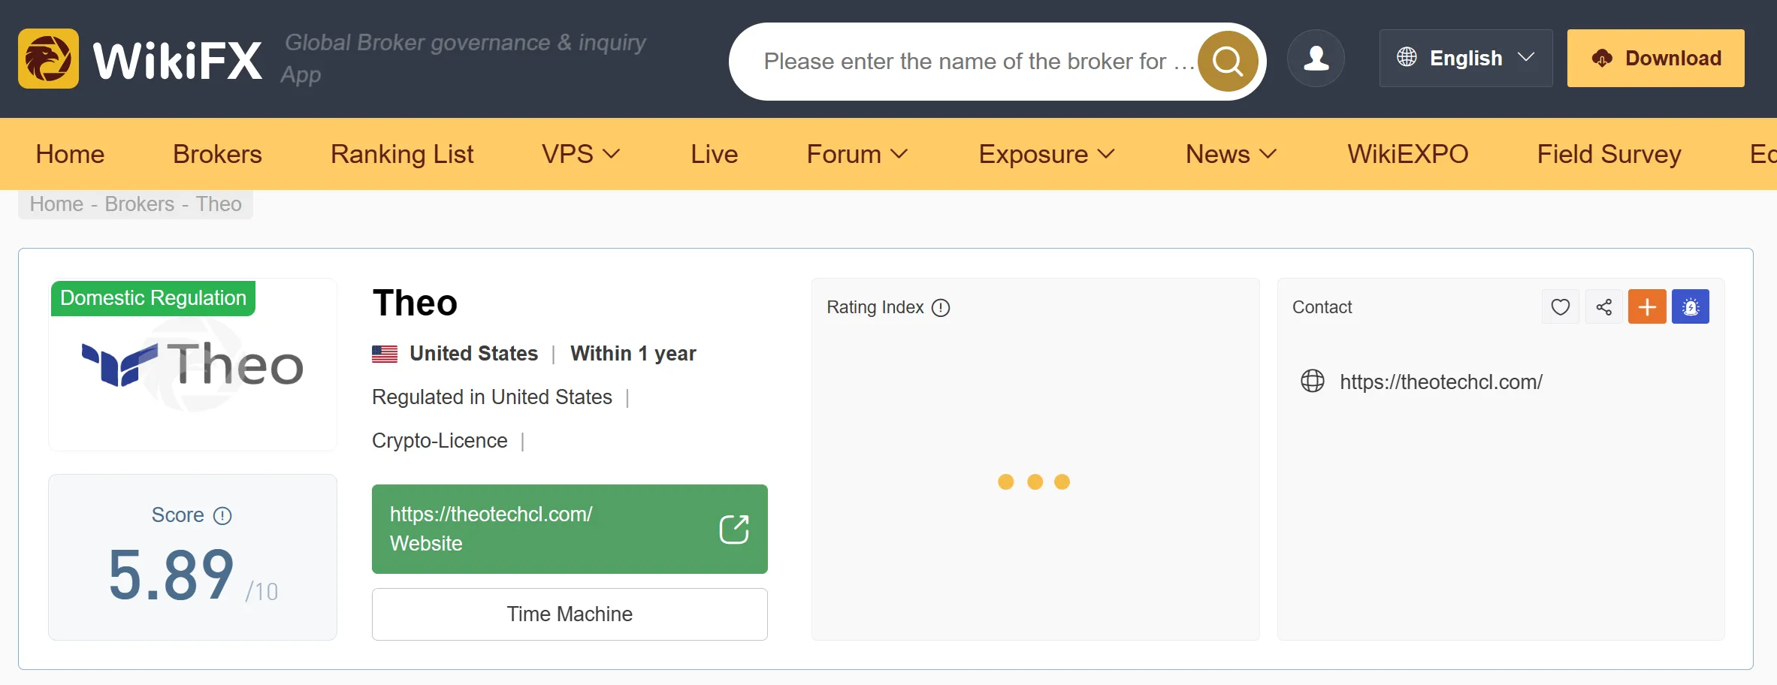
Task: Open the Ranking List page
Action: (402, 154)
